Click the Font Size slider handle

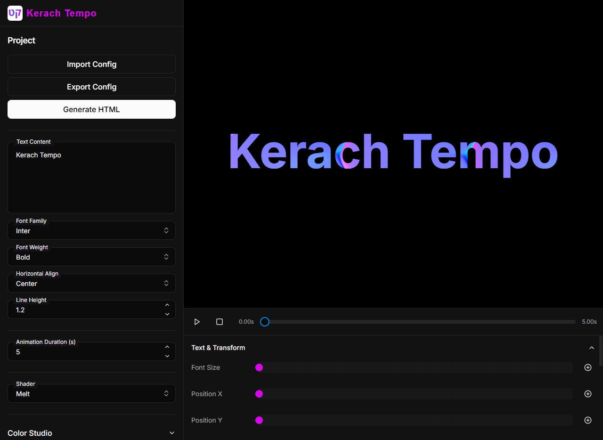[259, 367]
